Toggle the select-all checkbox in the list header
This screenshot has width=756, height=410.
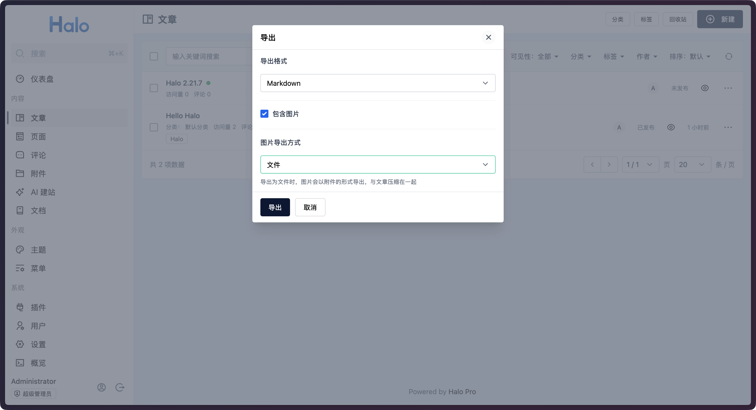click(x=154, y=56)
